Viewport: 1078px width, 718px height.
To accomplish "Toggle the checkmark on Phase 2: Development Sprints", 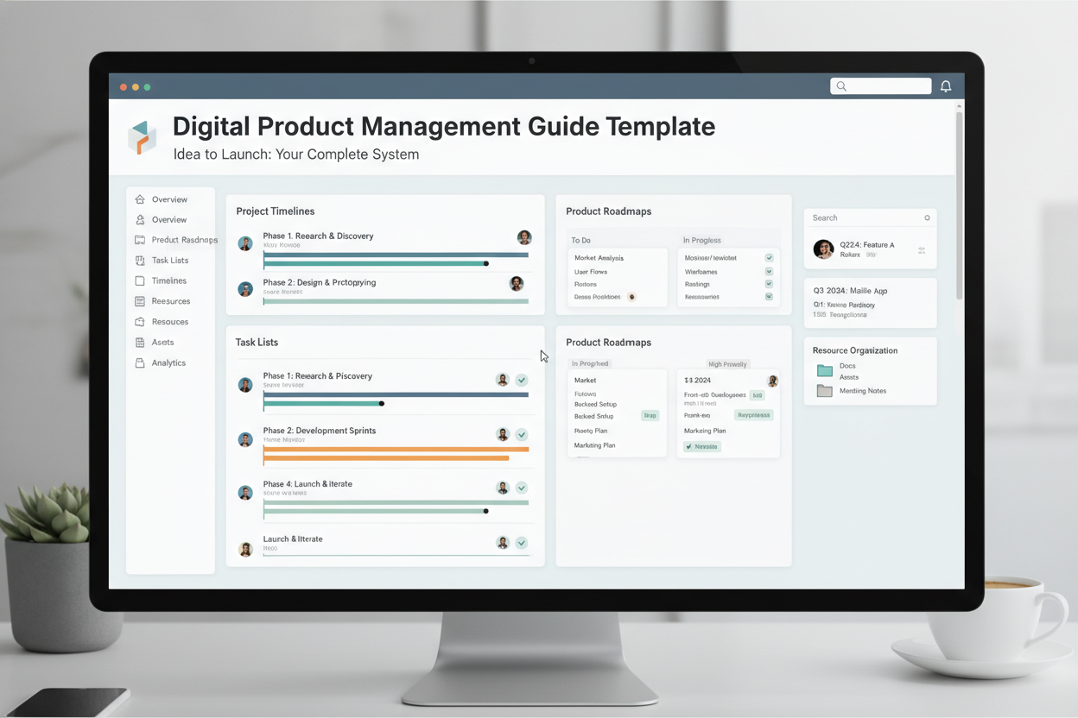I will (521, 435).
